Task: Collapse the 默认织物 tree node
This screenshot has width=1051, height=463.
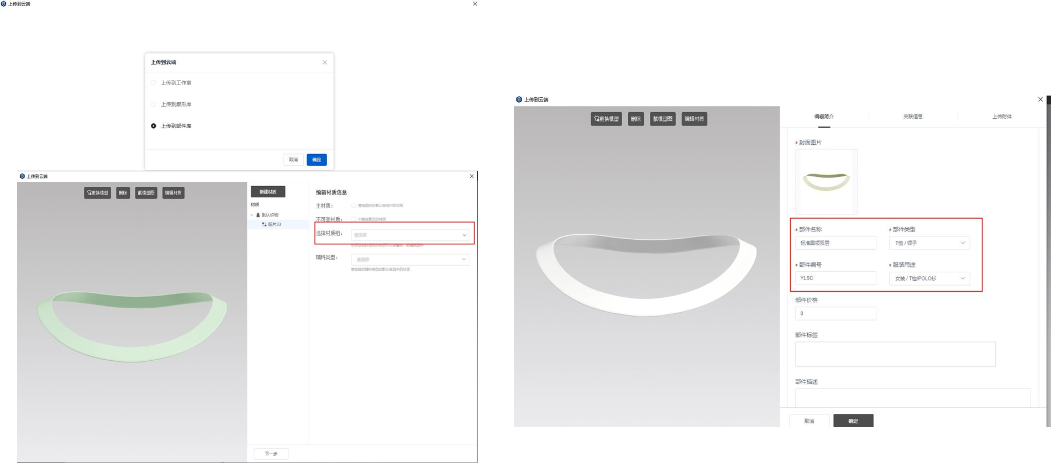Action: 252,215
